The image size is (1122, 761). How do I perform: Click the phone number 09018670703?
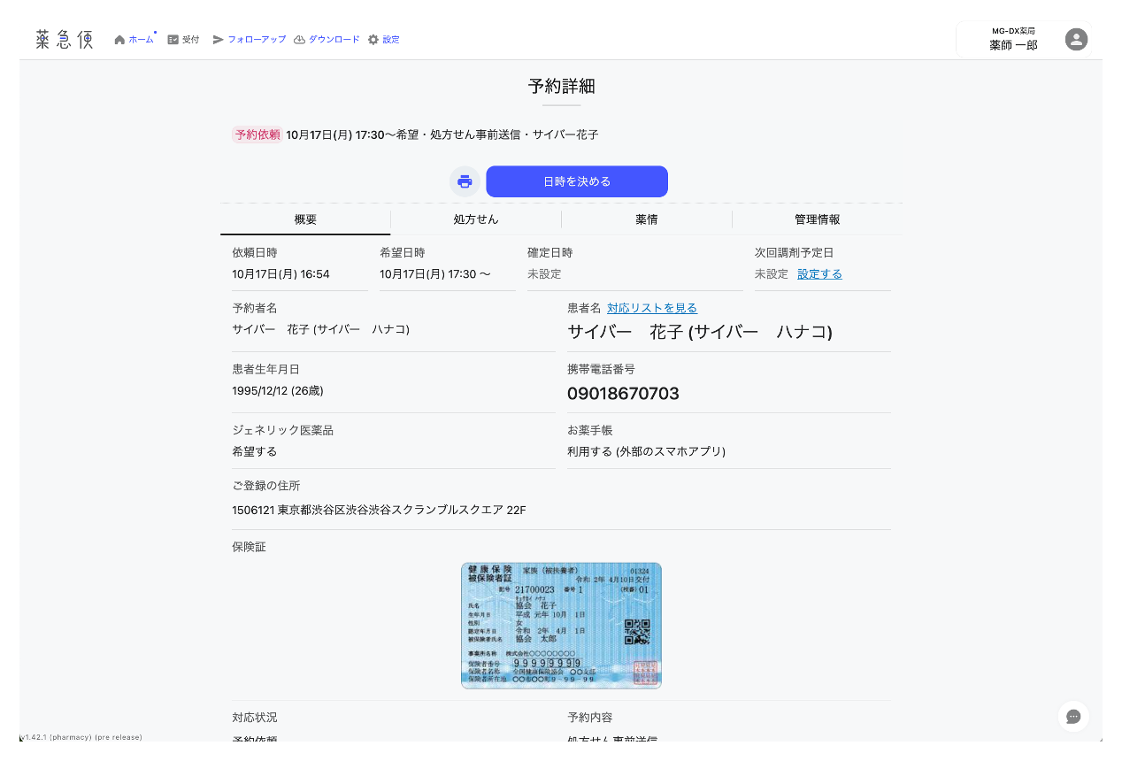(x=623, y=394)
